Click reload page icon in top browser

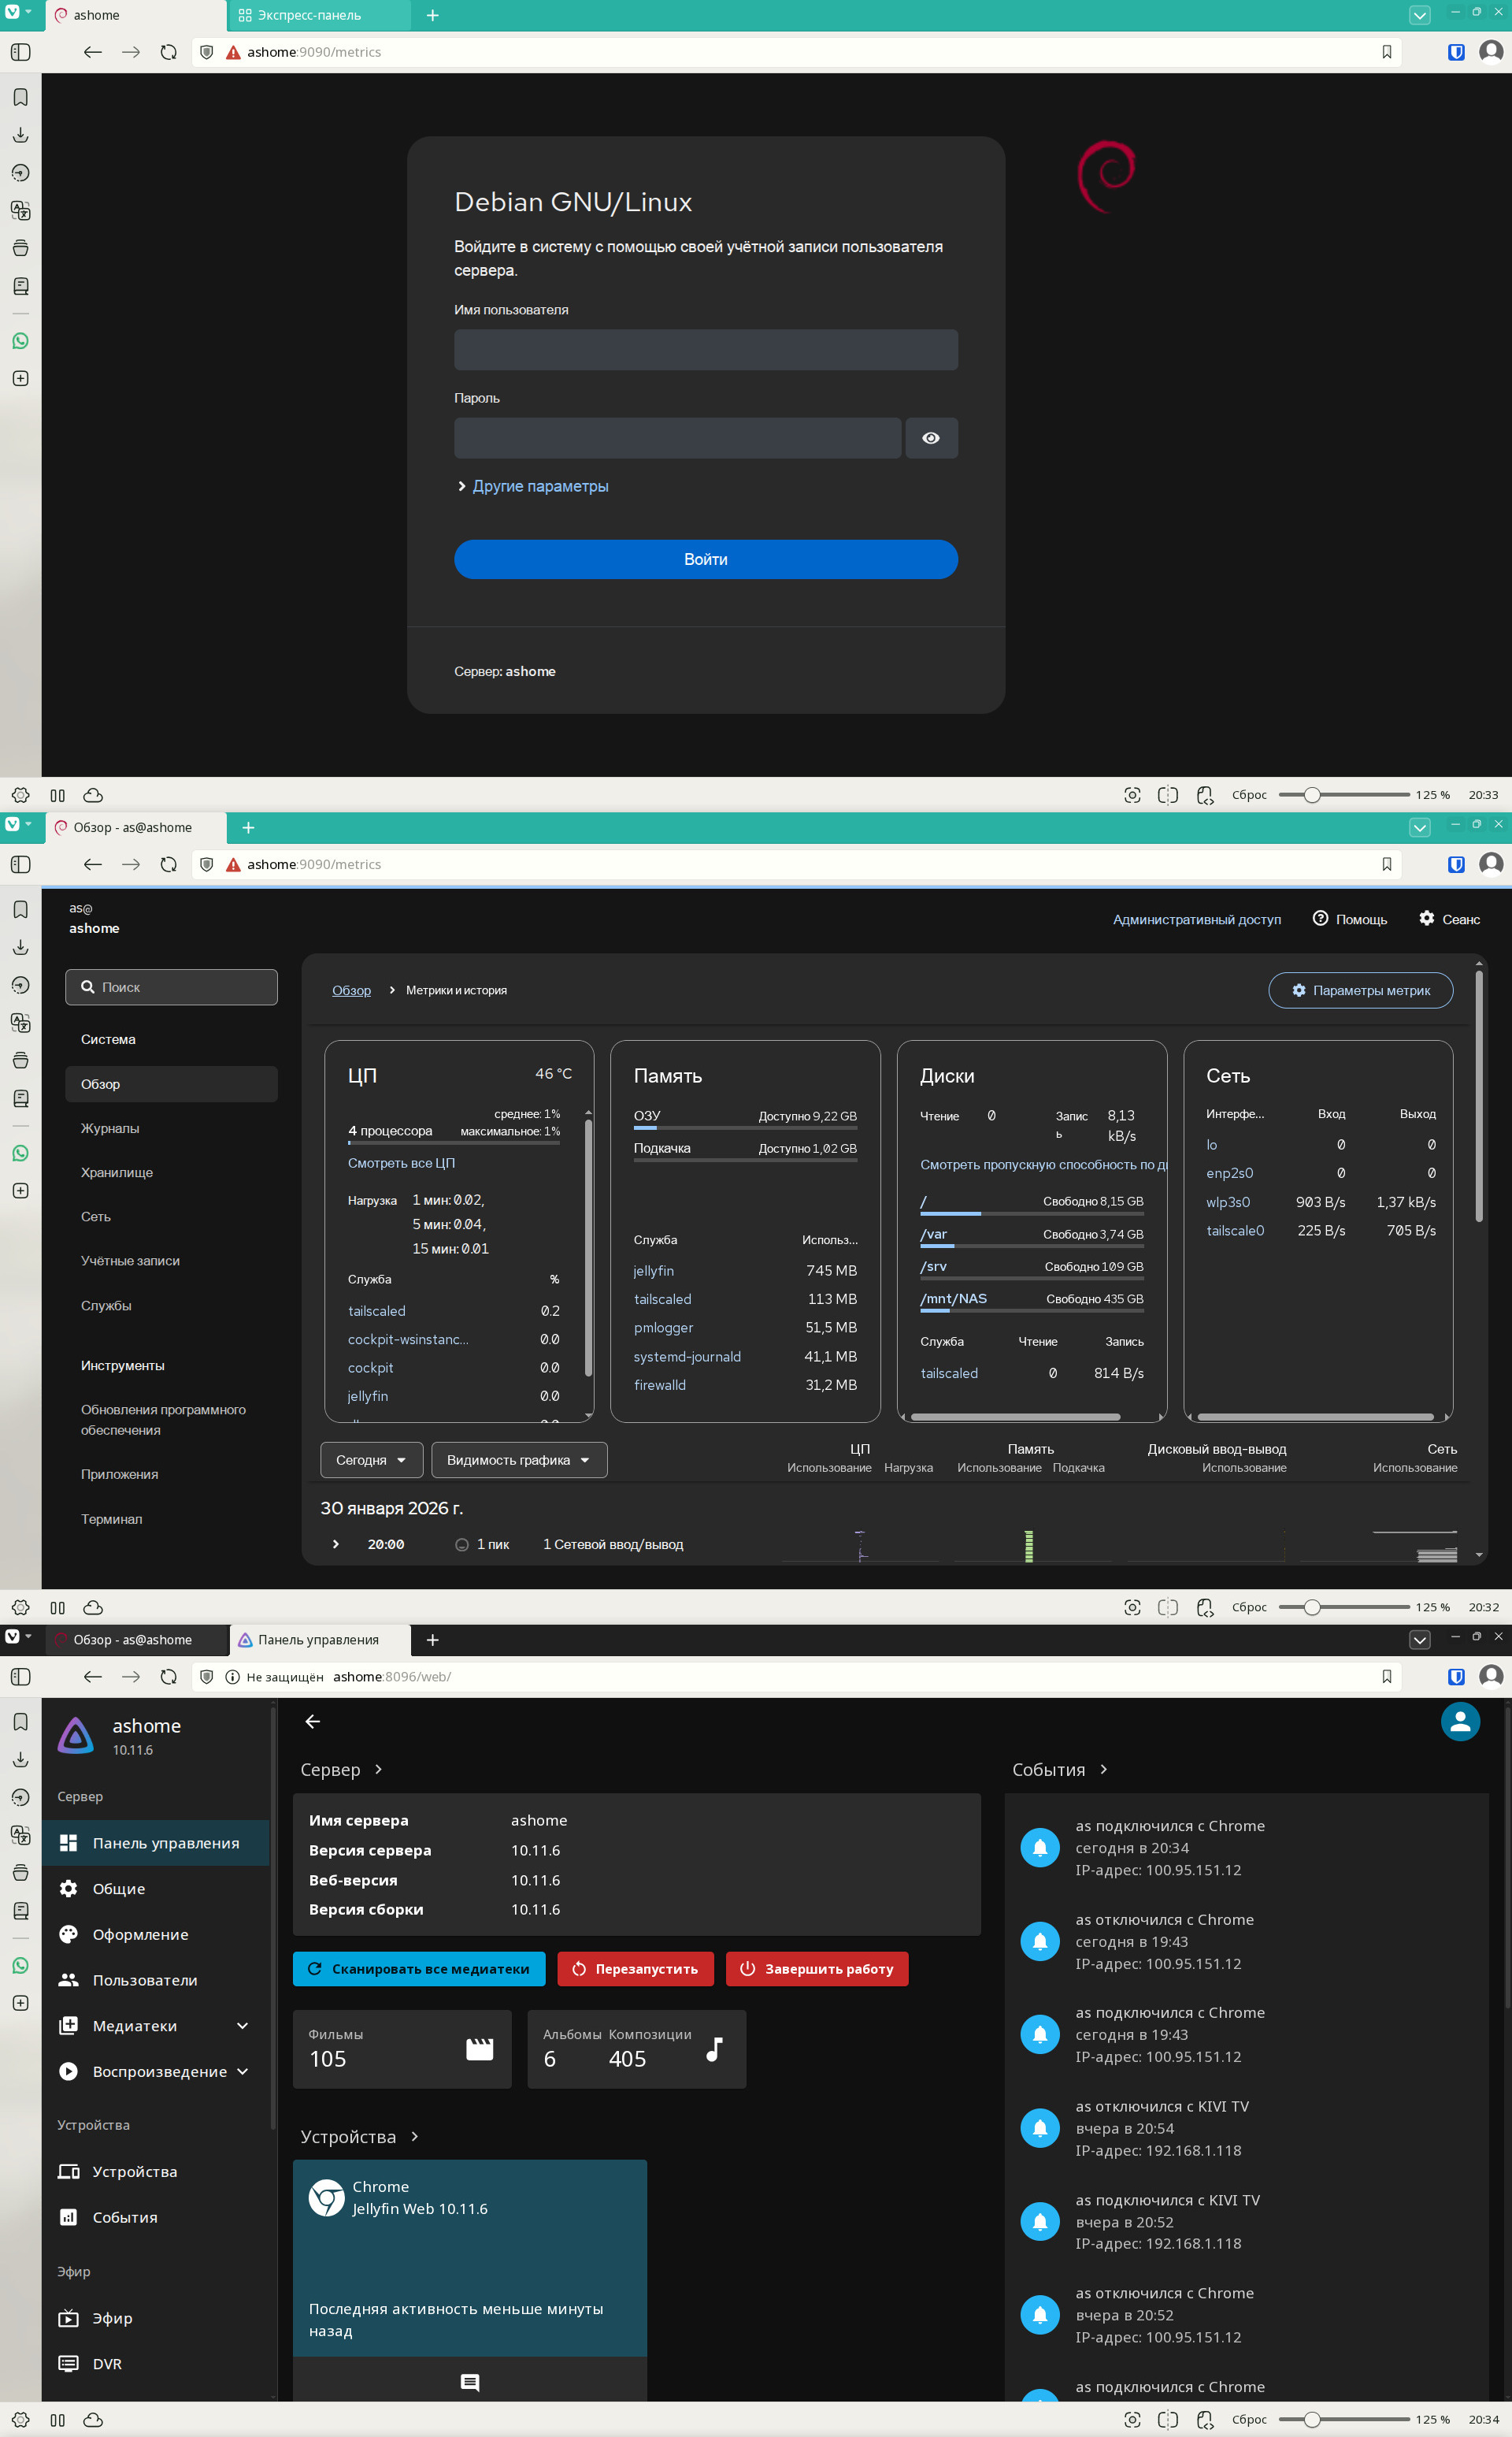168,52
